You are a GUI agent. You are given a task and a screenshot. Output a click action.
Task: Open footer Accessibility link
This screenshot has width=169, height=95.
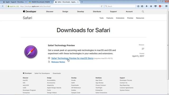(x=51, y=80)
